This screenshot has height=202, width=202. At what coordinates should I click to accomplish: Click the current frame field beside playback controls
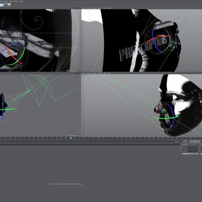[x=179, y=141]
